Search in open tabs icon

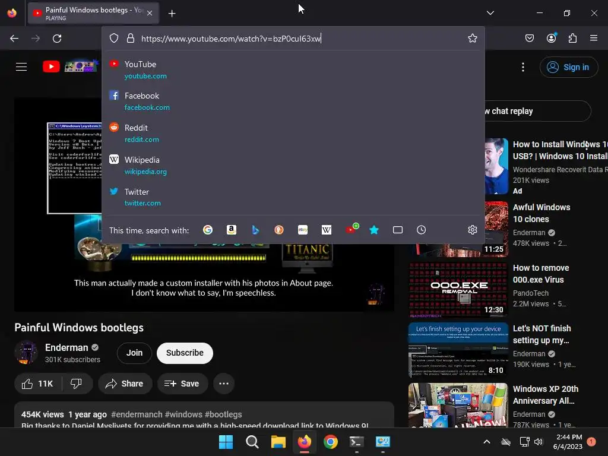point(398,230)
